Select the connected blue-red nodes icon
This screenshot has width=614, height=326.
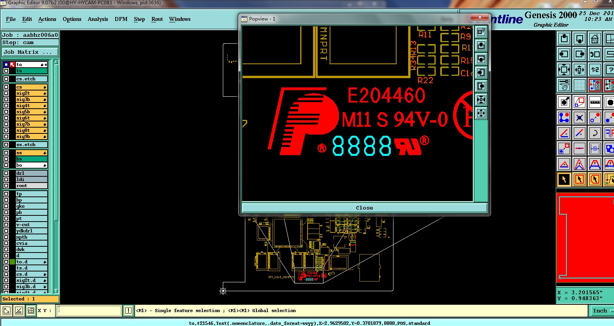564,118
